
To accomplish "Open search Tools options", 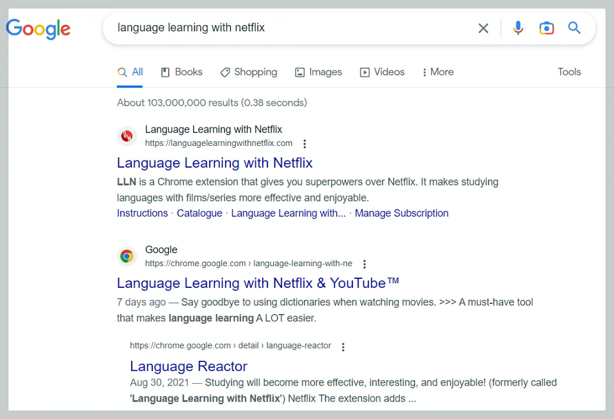I will [569, 72].
